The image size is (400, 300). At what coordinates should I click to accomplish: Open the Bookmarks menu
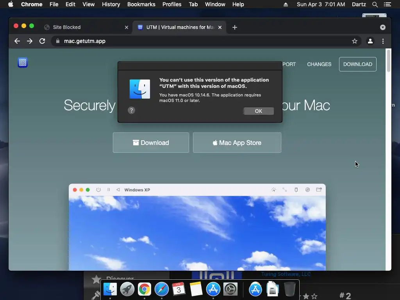[141, 4]
